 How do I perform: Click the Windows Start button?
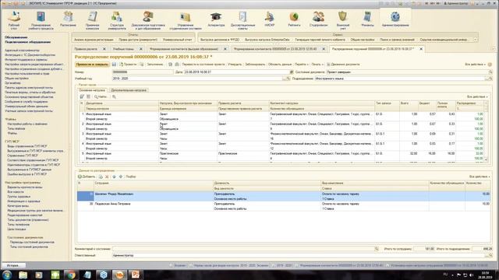(x=7, y=275)
